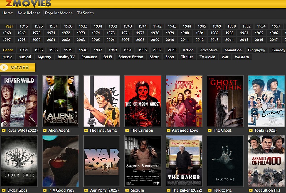Open the TV Series section
Viewport: 286px width, 193px height.
pos(85,13)
